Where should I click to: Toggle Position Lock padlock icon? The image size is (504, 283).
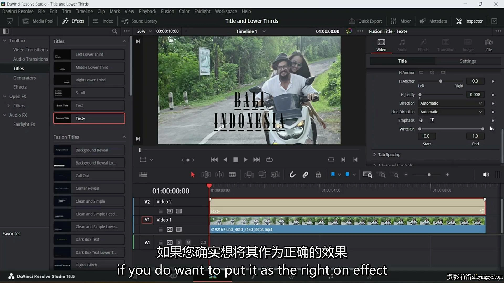(x=318, y=175)
